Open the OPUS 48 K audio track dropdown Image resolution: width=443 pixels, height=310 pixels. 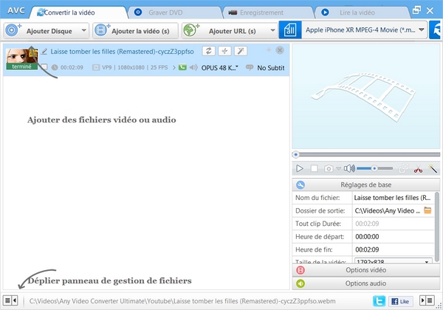(x=220, y=68)
